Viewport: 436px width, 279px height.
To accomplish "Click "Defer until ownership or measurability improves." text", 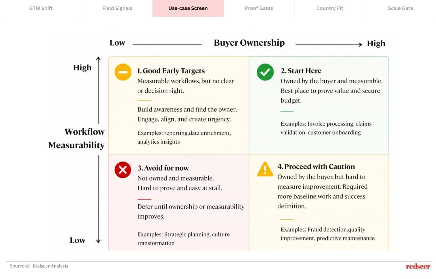I will (191, 211).
